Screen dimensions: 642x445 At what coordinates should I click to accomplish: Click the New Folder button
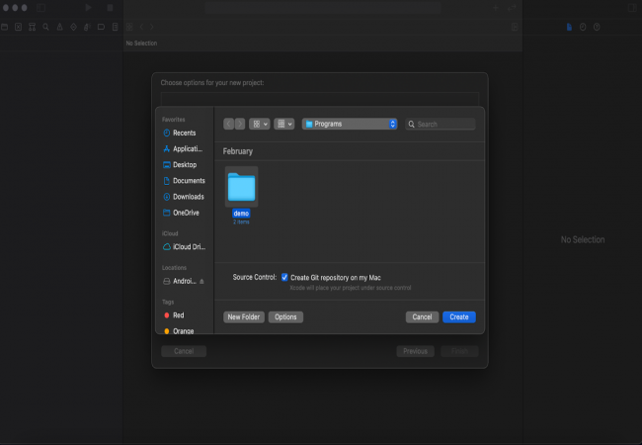coord(244,316)
